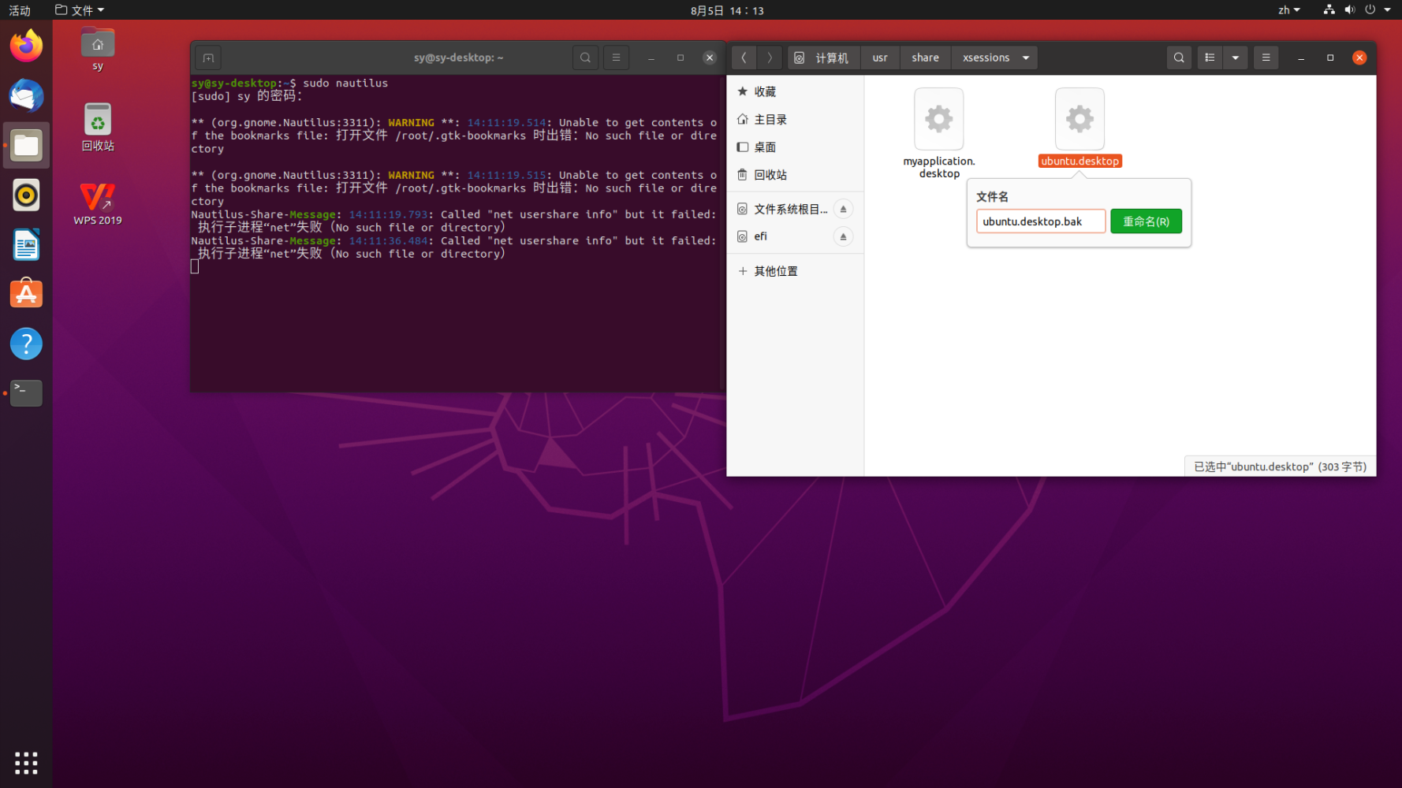This screenshot has width=1402, height=788.
Task: Open the Files hamburger menu
Action: click(x=1266, y=58)
